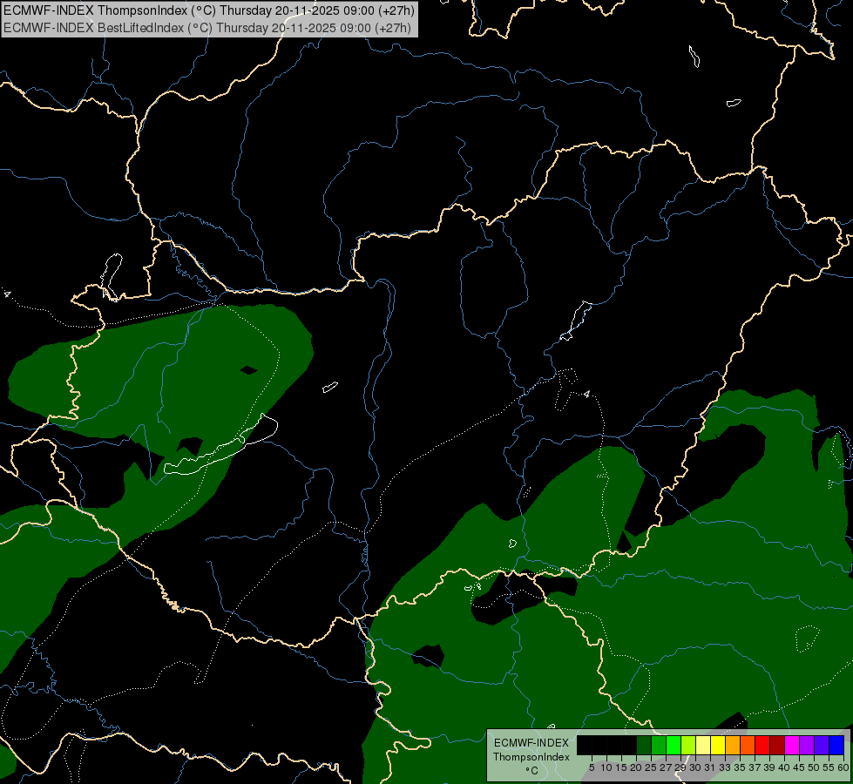
Task: Click the legend scale value 60
Action: pyautogui.click(x=843, y=767)
